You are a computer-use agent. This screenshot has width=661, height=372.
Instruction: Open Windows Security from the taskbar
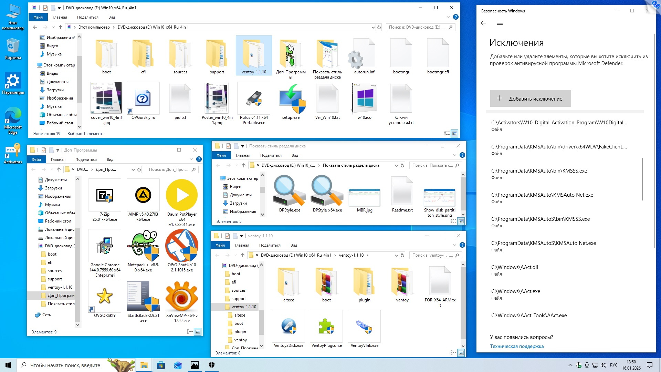(212, 365)
